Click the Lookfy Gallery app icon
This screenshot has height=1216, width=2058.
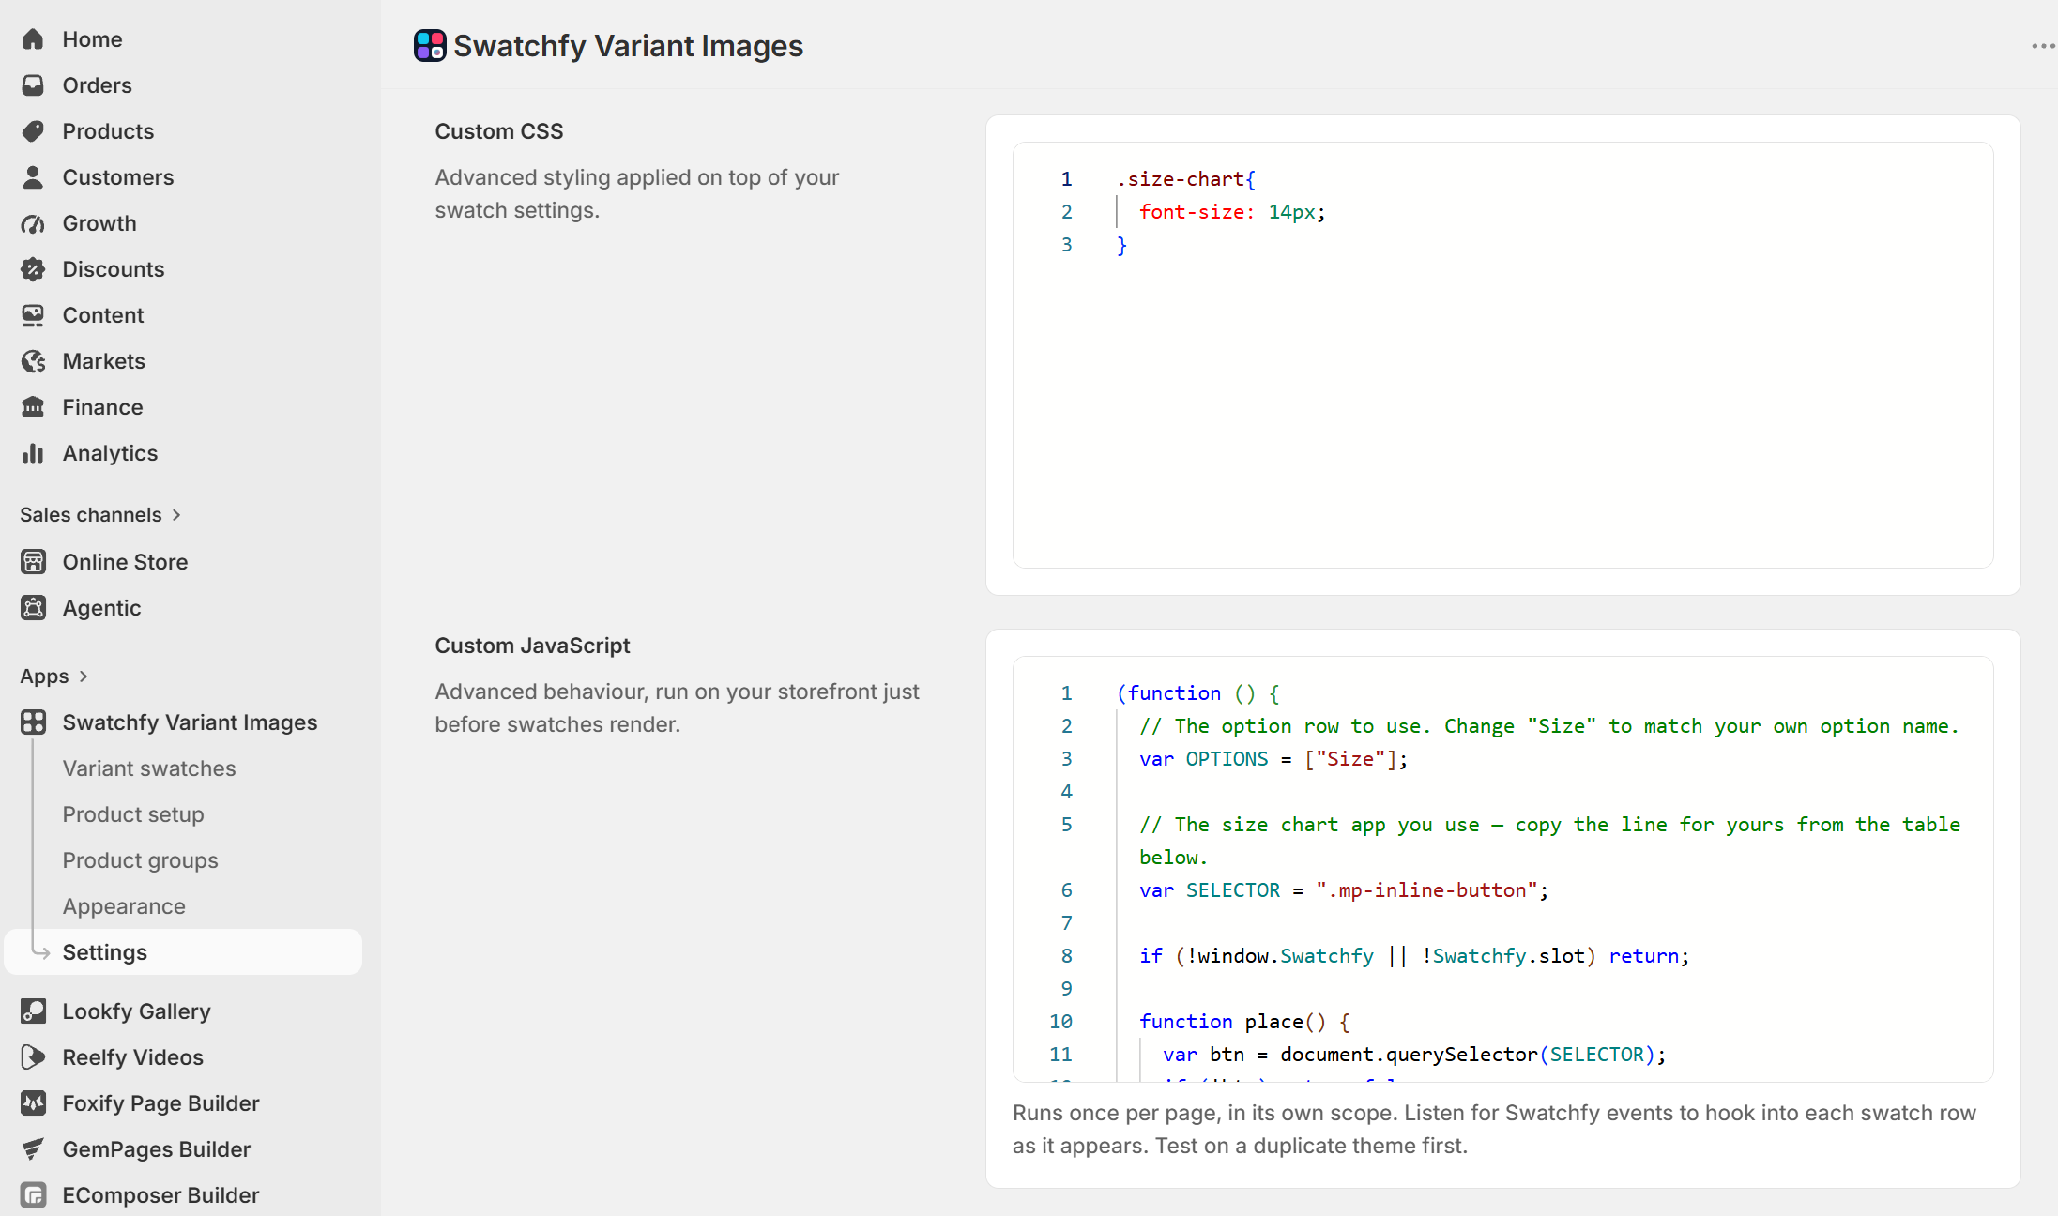coord(33,1011)
